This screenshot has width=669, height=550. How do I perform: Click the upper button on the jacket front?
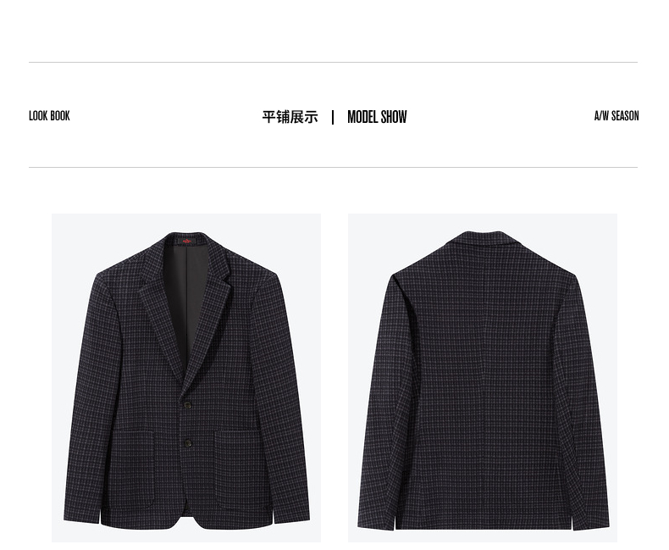[187, 404]
